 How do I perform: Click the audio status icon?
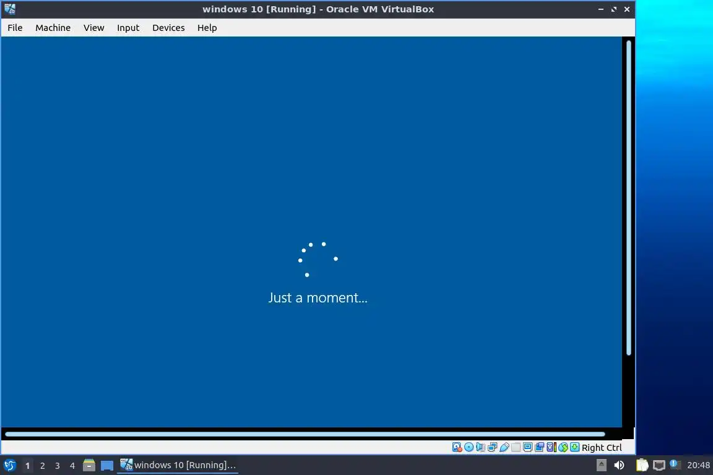tap(481, 447)
